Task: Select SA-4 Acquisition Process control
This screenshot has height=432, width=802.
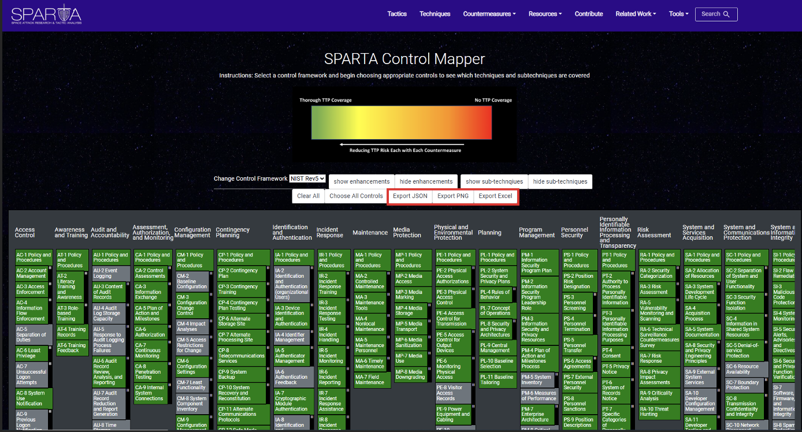Action: pyautogui.click(x=700, y=313)
